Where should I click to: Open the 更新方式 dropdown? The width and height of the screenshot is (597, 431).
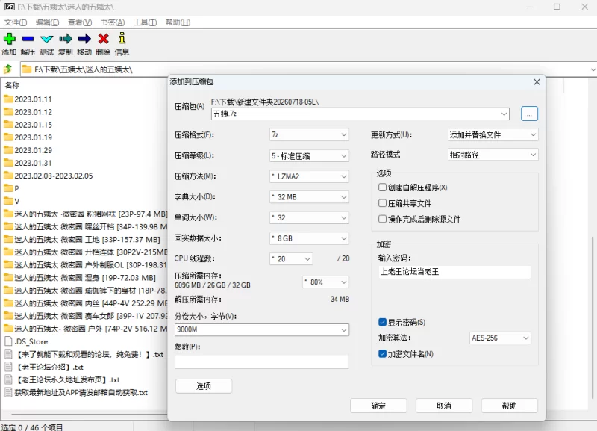tap(493, 134)
